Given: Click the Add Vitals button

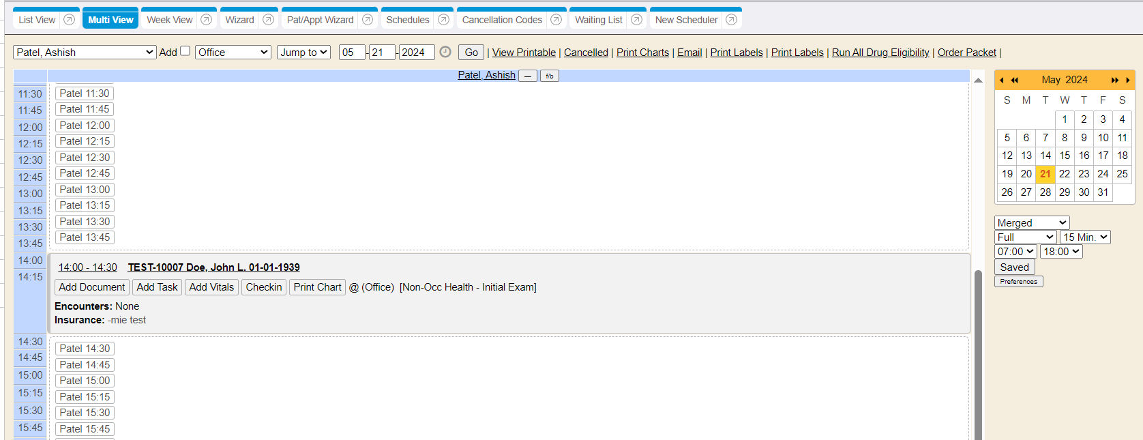Looking at the screenshot, I should 211,287.
